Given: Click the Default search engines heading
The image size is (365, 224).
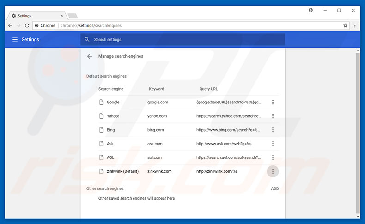Looking at the screenshot, I should tap(106, 76).
